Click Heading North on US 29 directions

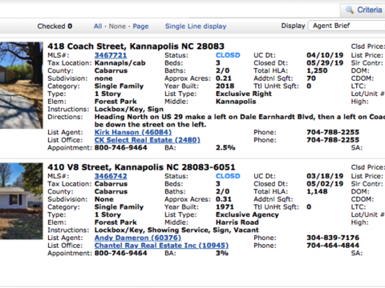pos(240,121)
